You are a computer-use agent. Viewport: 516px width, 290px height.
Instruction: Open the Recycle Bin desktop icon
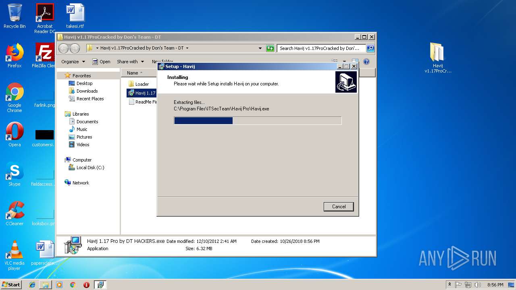(x=15, y=16)
